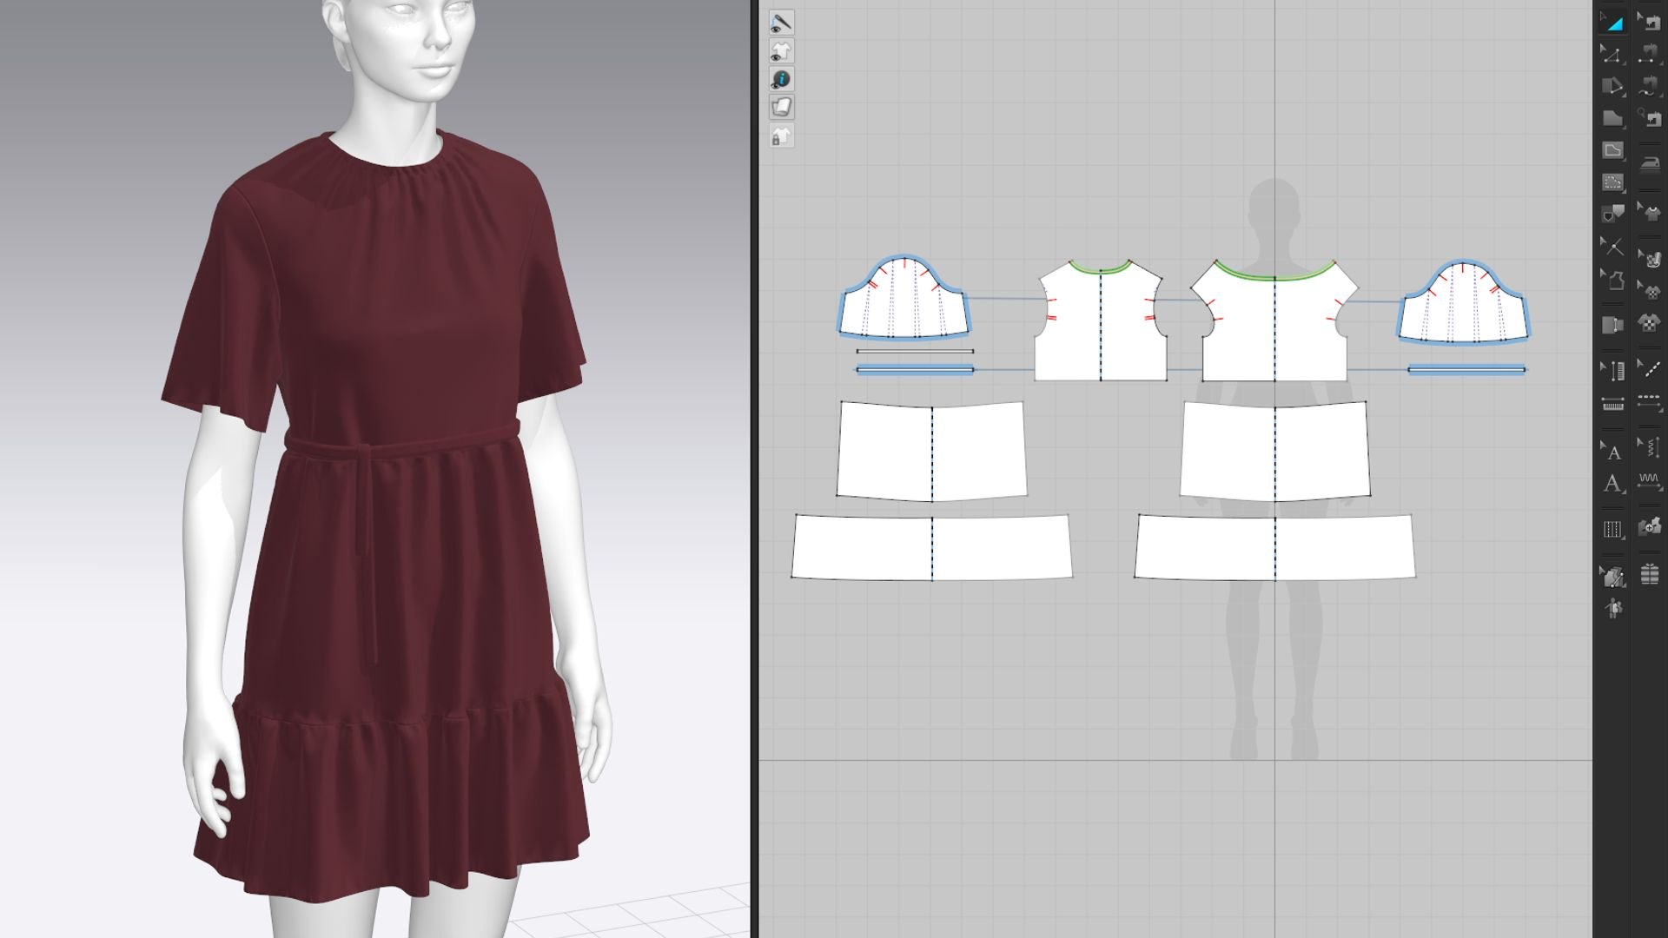Select the Edit Texture shirt tool with arrow
This screenshot has width=1668, height=938.
click(1649, 211)
